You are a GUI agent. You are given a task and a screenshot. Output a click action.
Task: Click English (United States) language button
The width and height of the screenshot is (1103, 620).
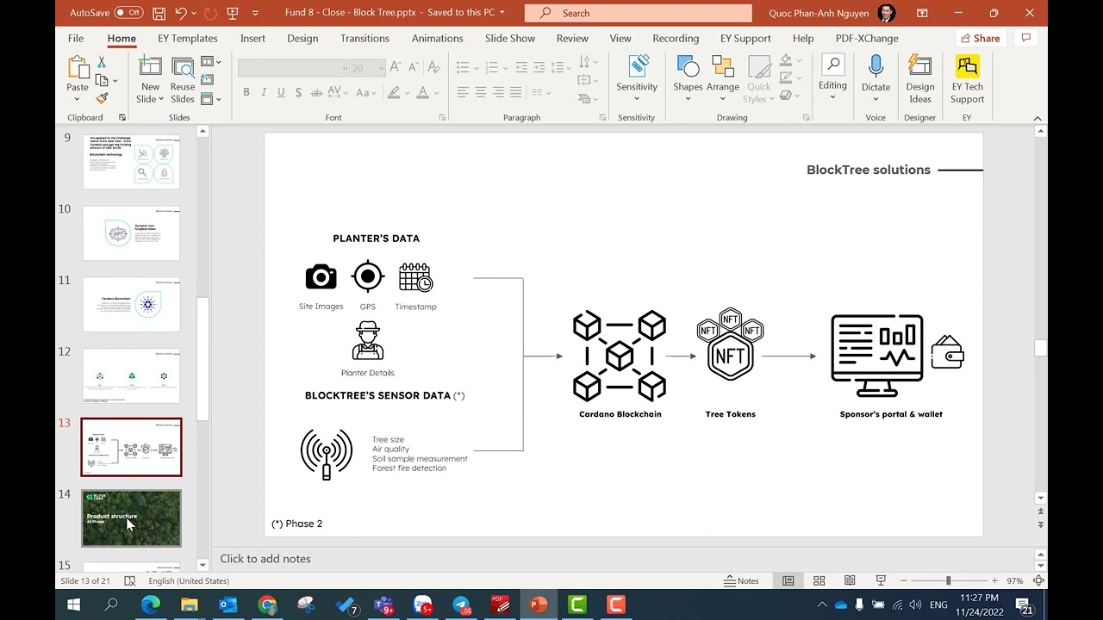[189, 580]
